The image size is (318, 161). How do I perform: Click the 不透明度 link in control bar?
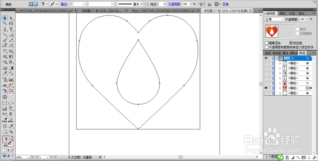[x=174, y=4]
